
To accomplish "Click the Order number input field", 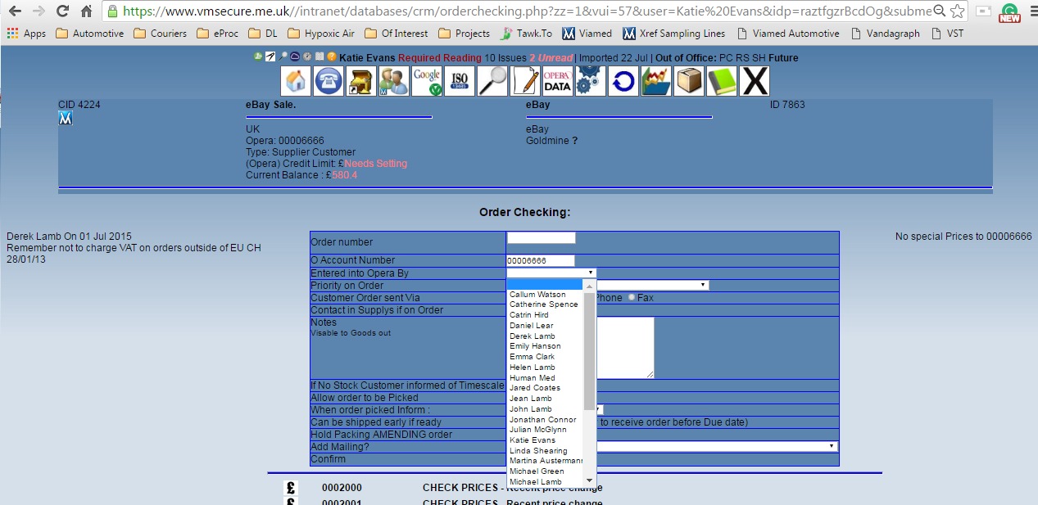I will pyautogui.click(x=541, y=238).
